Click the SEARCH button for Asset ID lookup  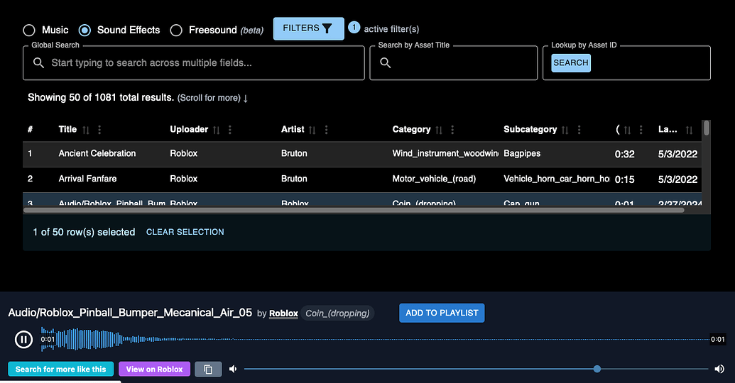570,62
